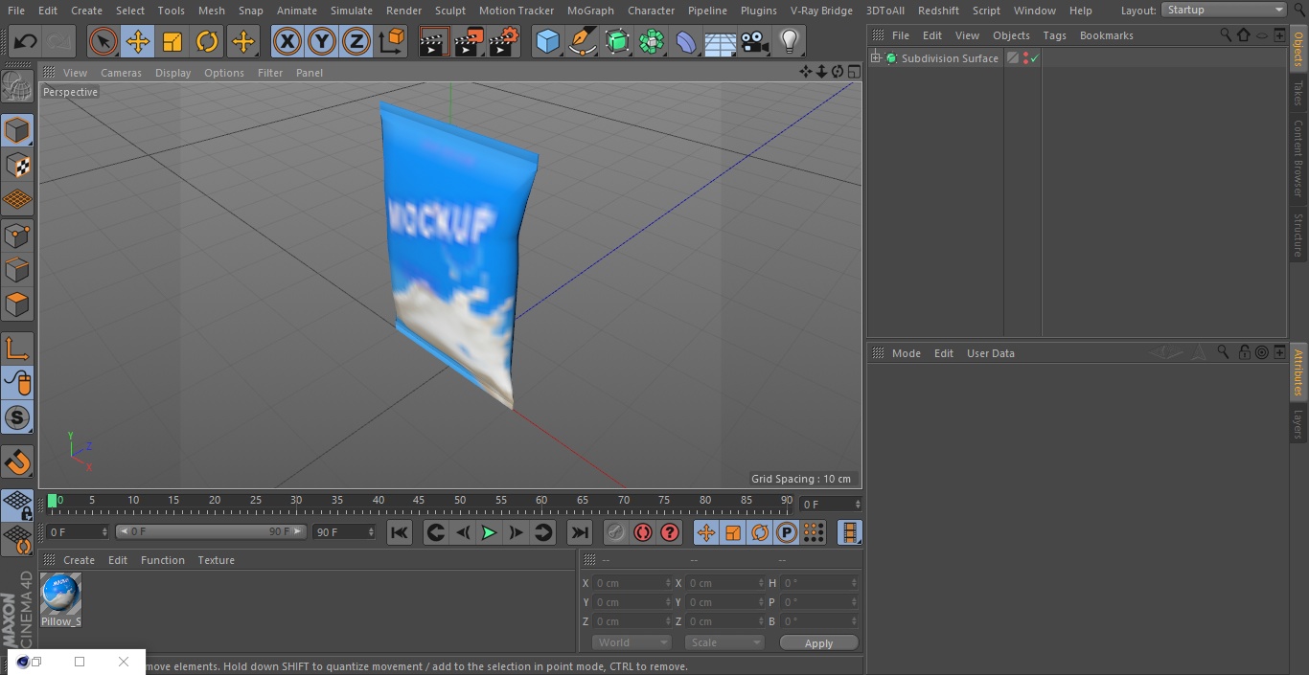Screen dimensions: 1309x675
Task: Toggle Subdivision Surface green enable checkmark
Action: tap(1035, 58)
